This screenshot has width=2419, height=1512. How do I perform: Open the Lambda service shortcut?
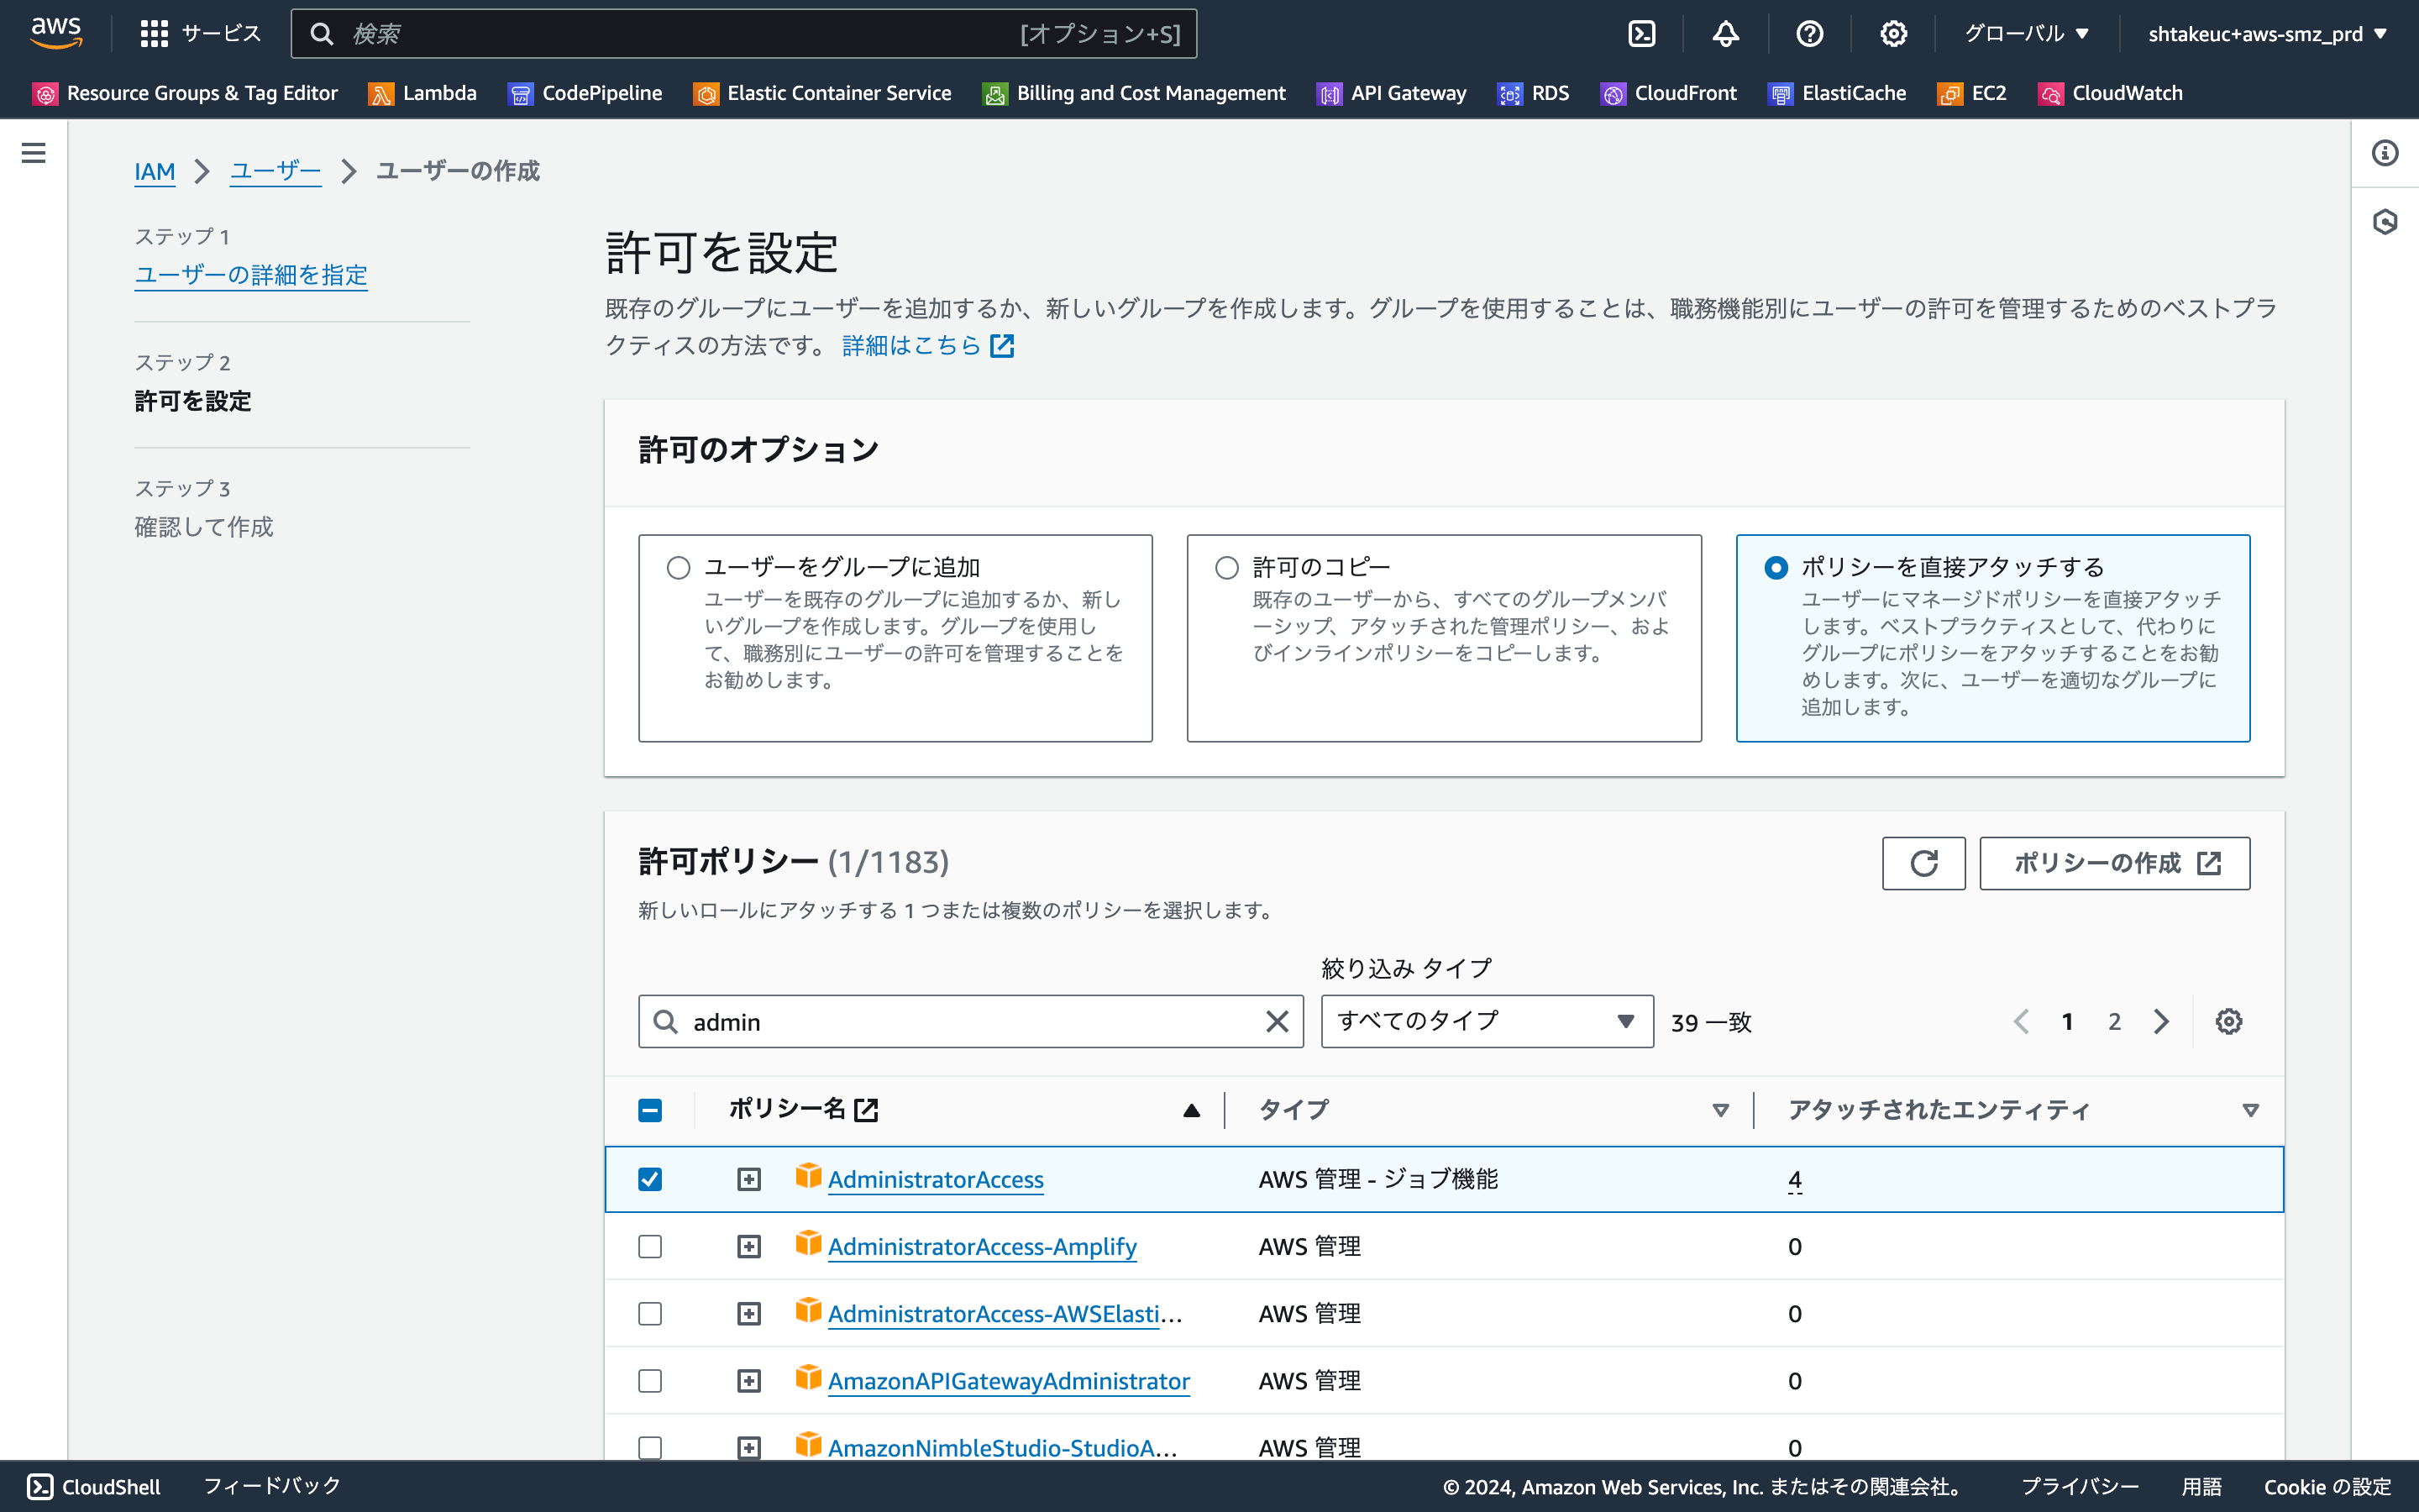point(422,93)
